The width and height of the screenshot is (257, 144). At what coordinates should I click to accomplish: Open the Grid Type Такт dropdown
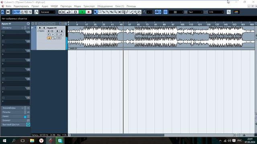coord(196,12)
